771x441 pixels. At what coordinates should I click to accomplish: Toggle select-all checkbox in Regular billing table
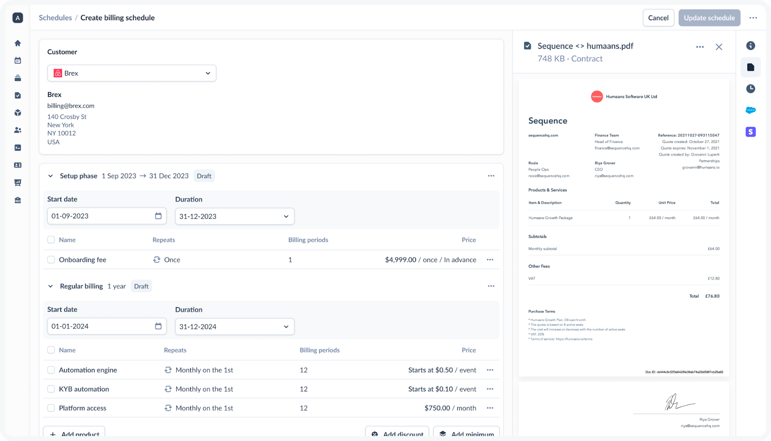51,350
